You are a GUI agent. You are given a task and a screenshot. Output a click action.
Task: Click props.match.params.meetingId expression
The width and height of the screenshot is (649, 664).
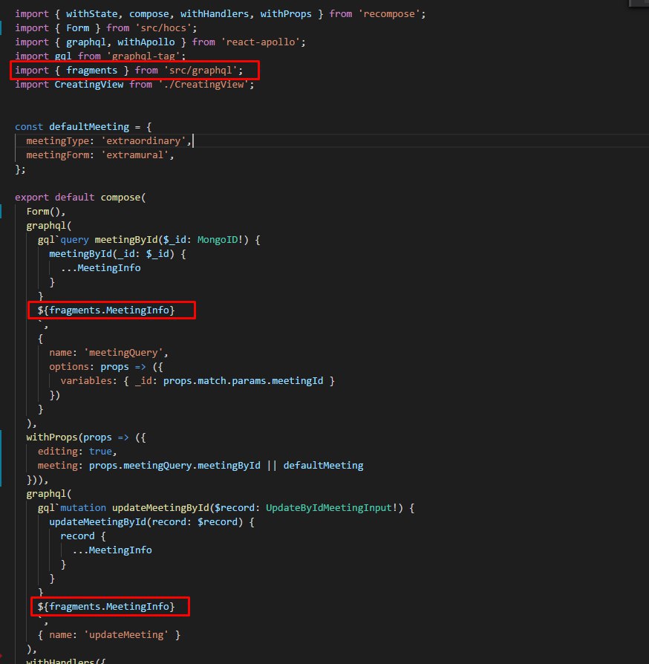[243, 381]
